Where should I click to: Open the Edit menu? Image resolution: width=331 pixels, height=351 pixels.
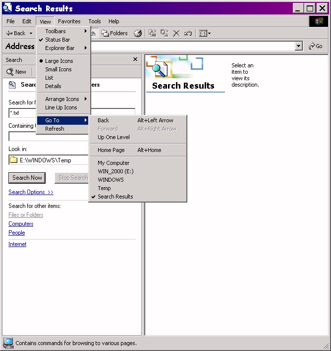[x=27, y=21]
